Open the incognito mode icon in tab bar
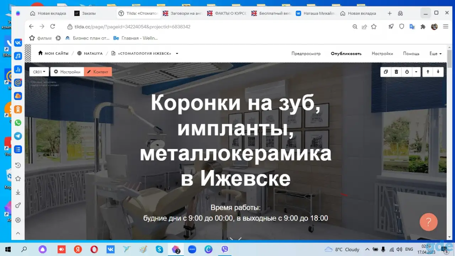 [x=400, y=13]
